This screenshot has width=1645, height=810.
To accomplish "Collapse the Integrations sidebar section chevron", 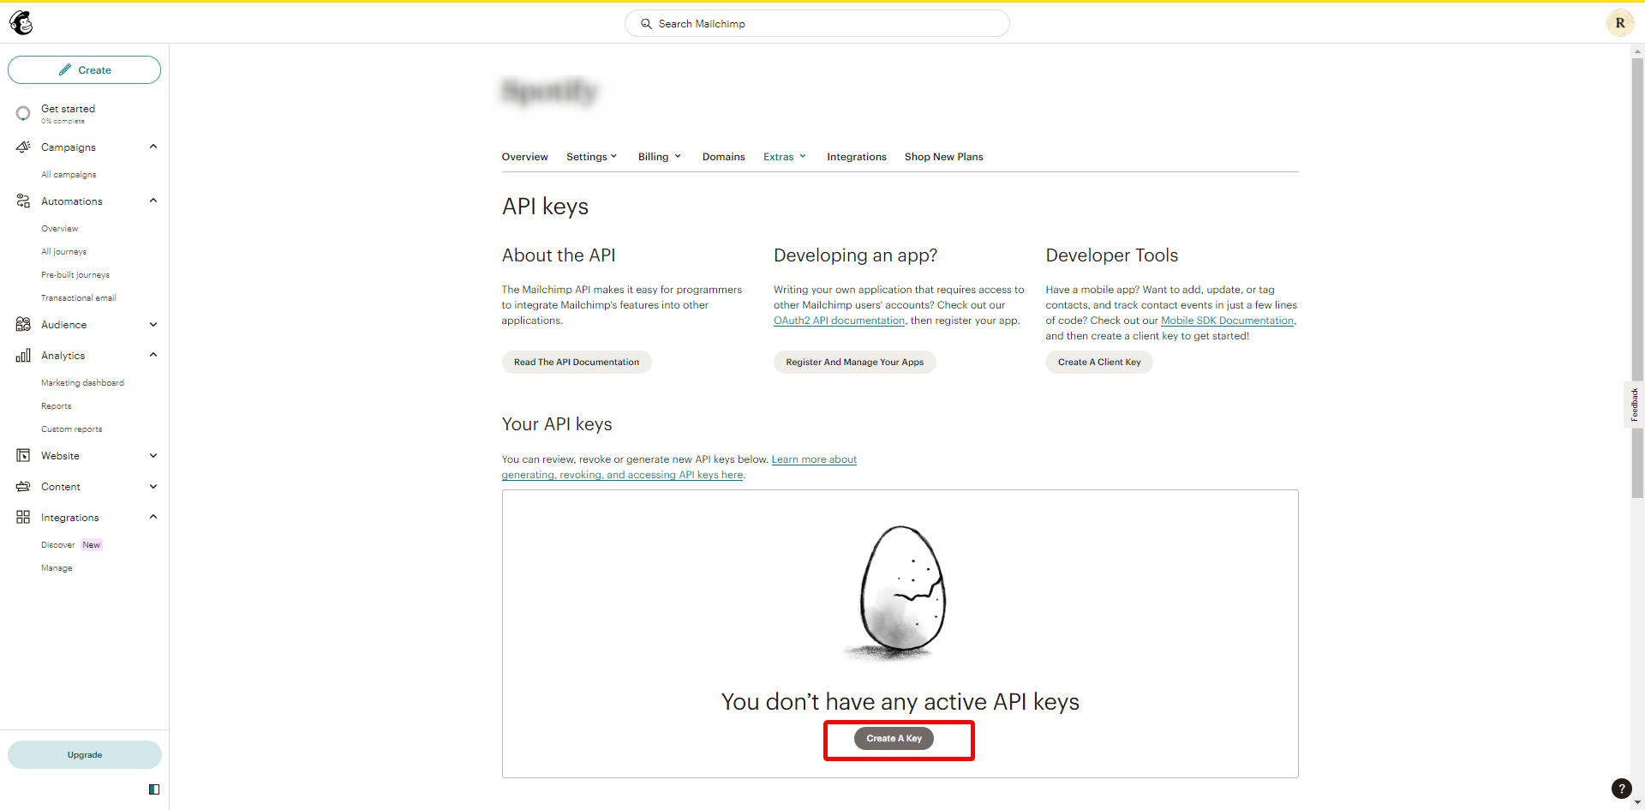I will 153,517.
